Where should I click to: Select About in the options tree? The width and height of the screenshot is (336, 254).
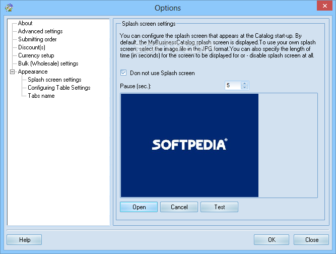pos(25,23)
